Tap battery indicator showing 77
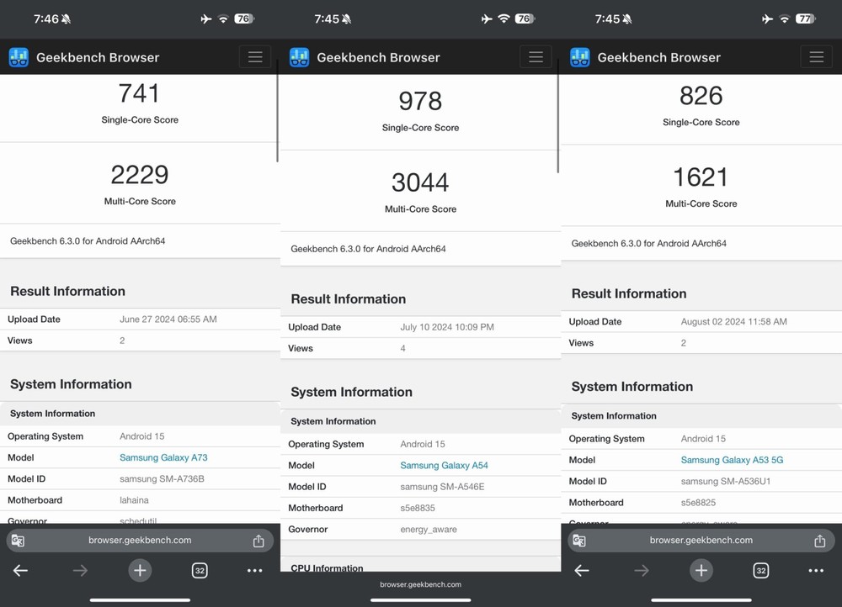 pyautogui.click(x=806, y=18)
